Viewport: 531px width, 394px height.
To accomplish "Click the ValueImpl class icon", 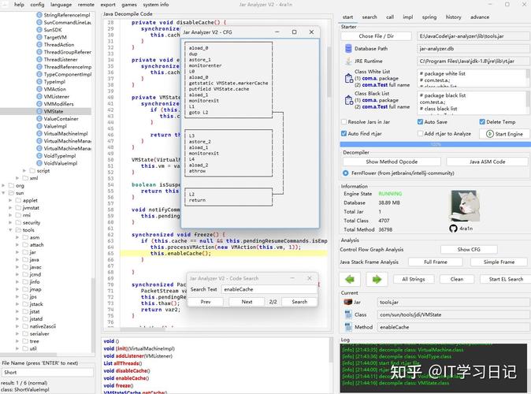I will (39, 126).
